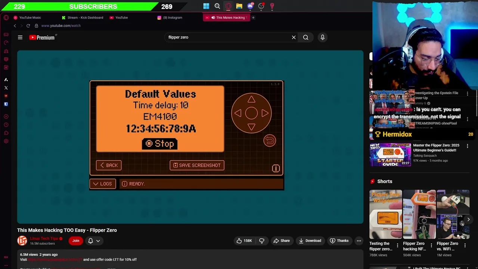Viewport: 478px width, 269px height.
Task: Open browser history clock sidebar icon
Action: (6, 125)
